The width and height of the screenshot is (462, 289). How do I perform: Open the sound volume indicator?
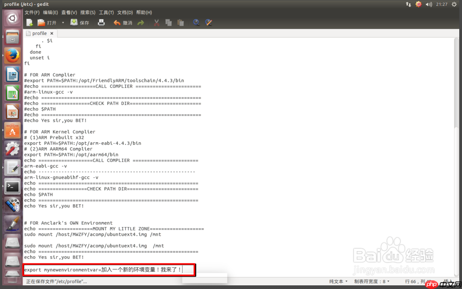click(x=429, y=4)
